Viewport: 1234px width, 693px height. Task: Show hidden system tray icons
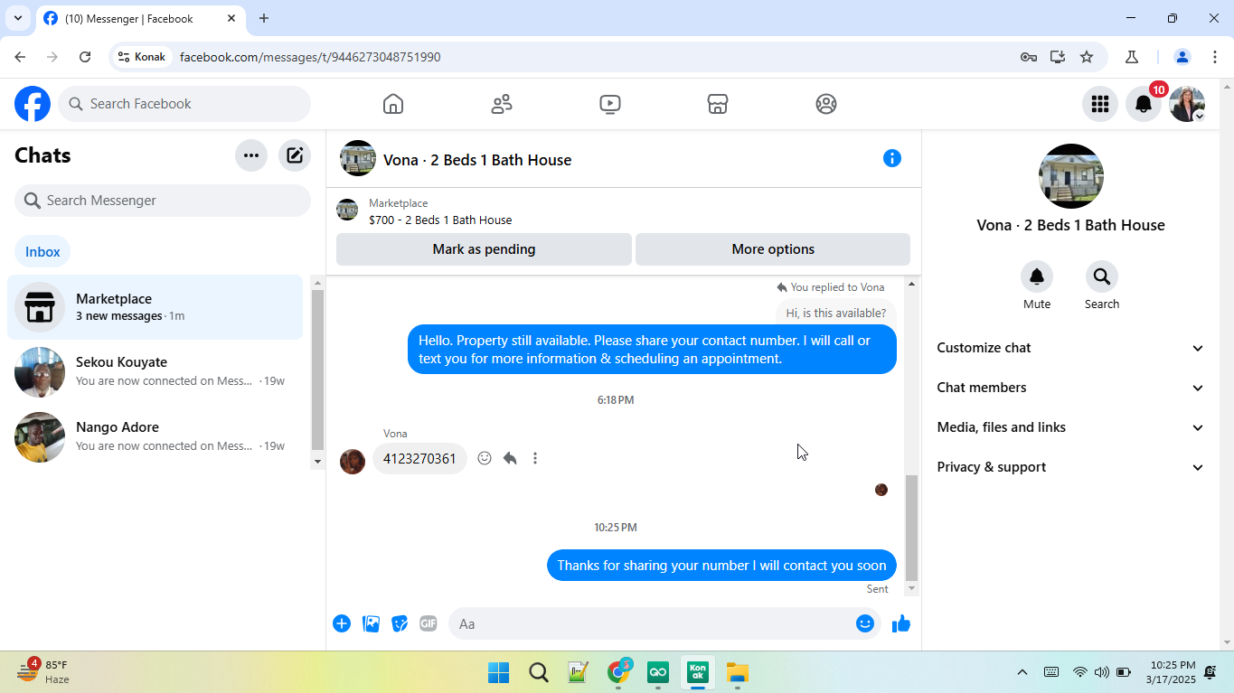1022,672
